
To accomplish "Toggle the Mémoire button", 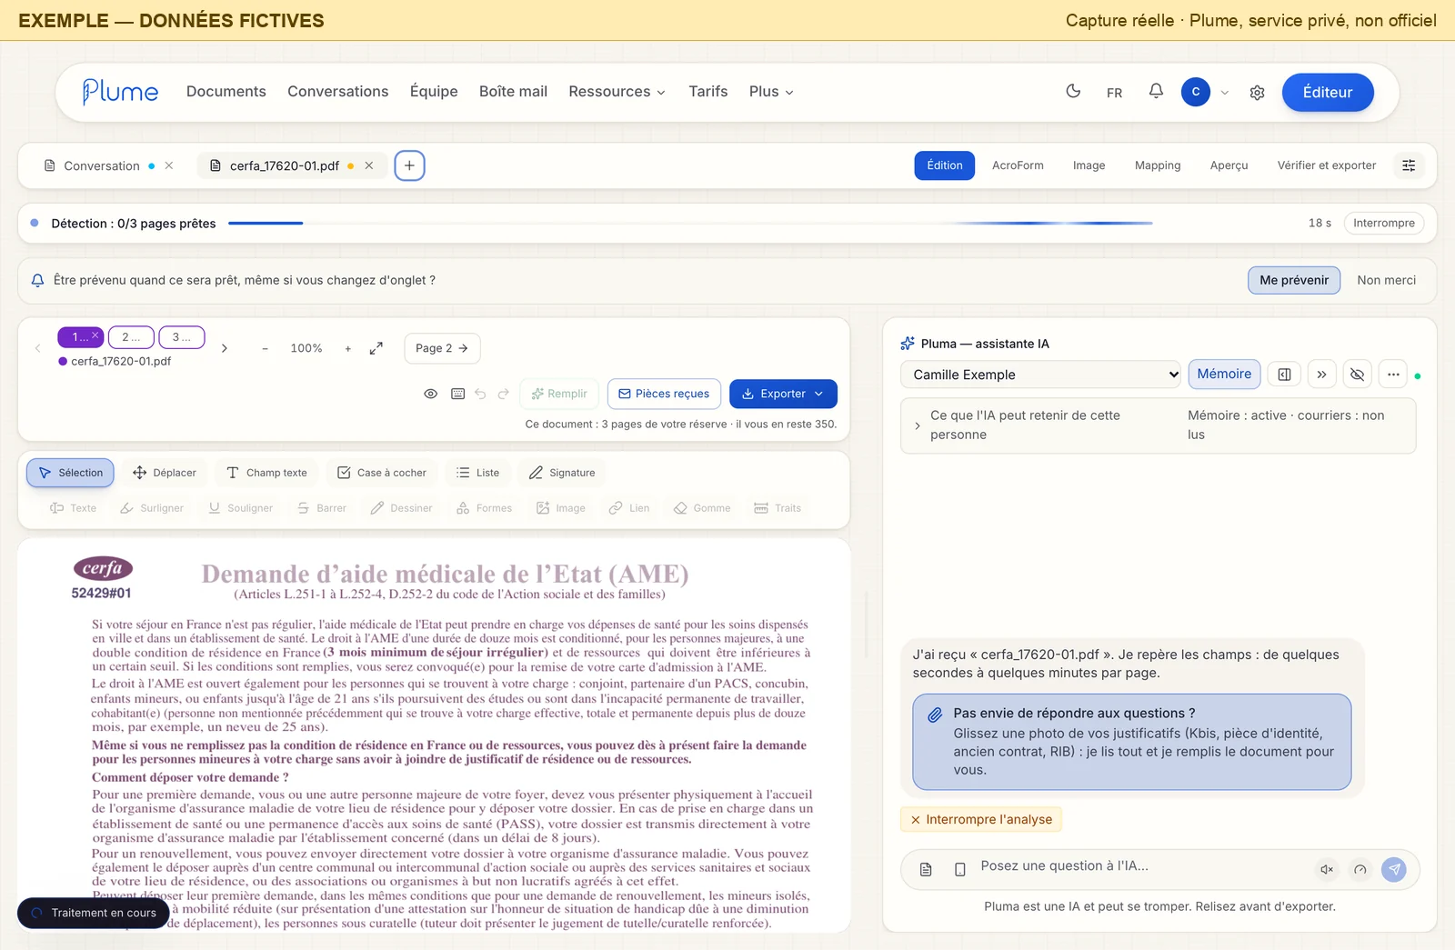I will point(1224,375).
